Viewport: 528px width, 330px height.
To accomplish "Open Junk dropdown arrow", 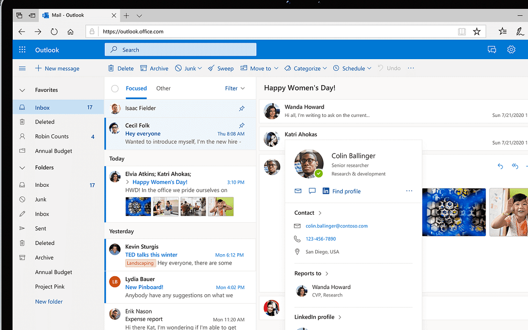I will click(x=199, y=68).
